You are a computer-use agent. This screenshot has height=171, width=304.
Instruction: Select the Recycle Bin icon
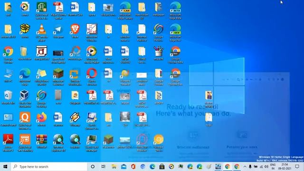pyautogui.click(x=8, y=97)
